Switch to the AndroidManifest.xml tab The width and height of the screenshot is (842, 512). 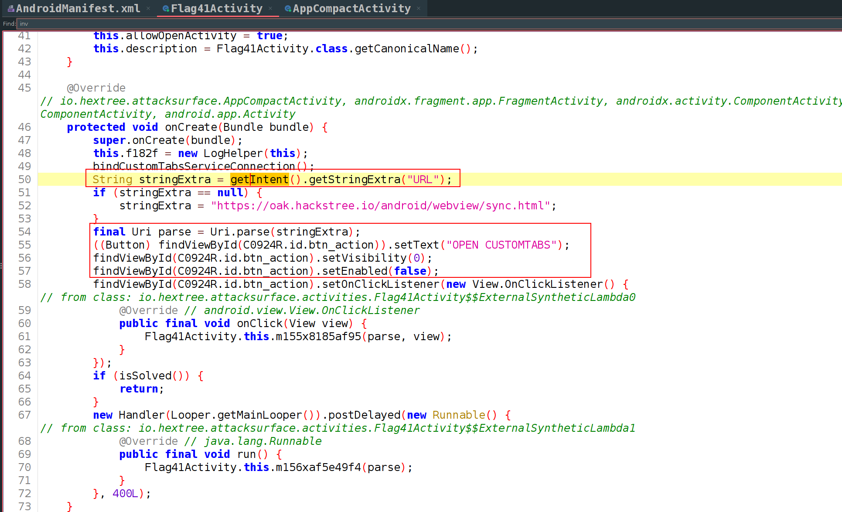click(78, 8)
